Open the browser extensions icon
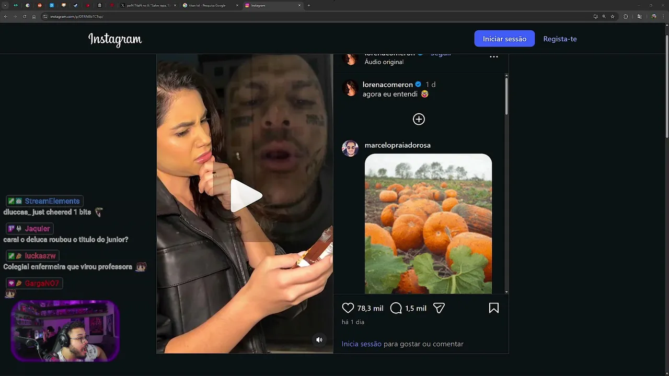The height and width of the screenshot is (376, 669). 626,16
